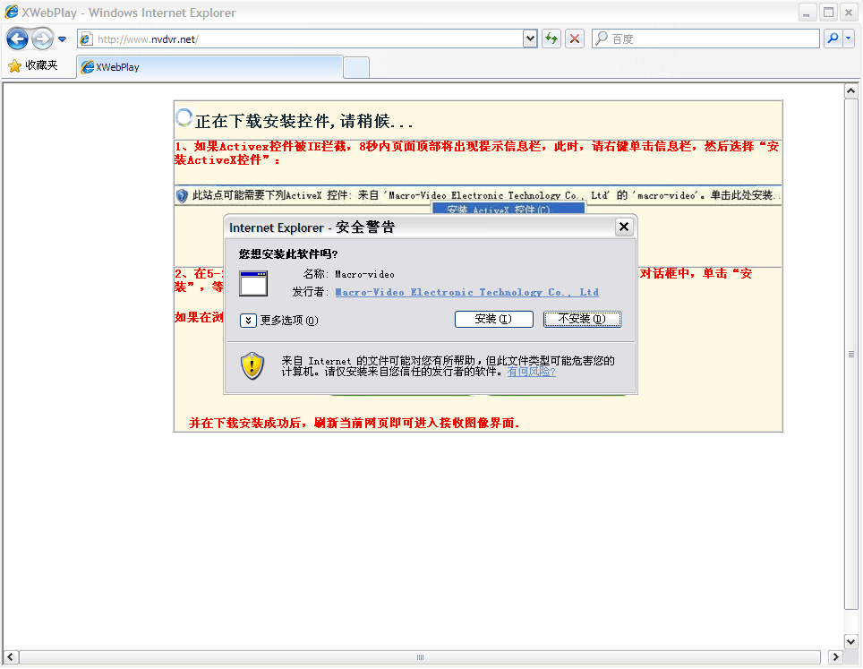The height and width of the screenshot is (669, 863).
Task: Select the XWebPlay tab
Action: click(x=209, y=67)
